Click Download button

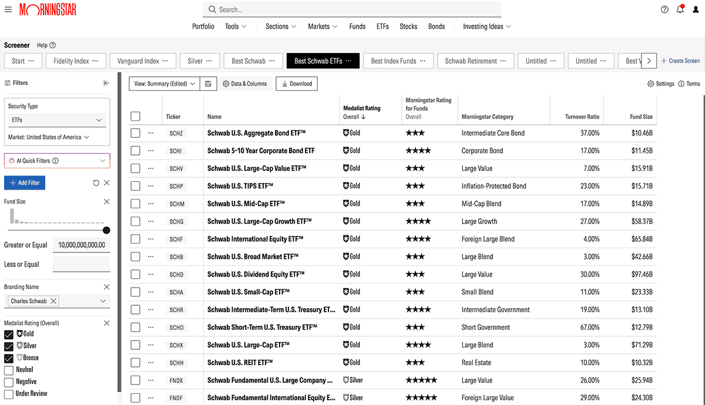pyautogui.click(x=297, y=84)
